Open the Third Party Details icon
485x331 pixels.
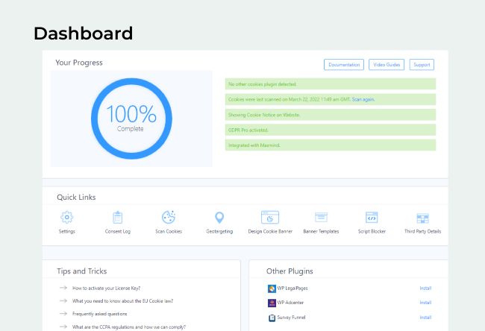422,218
